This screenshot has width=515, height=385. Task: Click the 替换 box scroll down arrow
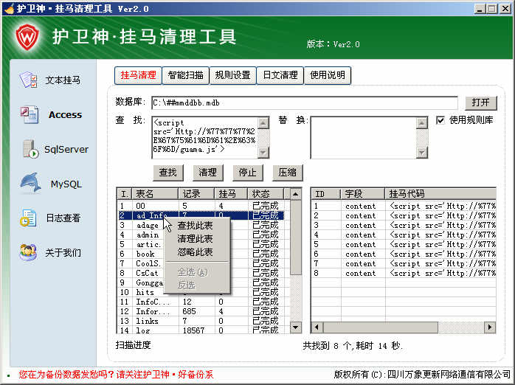pyautogui.click(x=422, y=152)
